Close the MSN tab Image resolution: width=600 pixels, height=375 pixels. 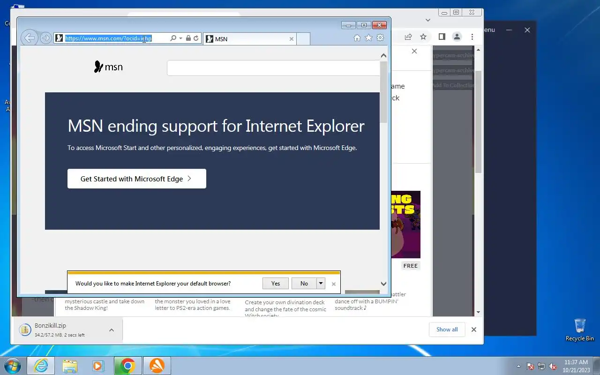pos(292,39)
